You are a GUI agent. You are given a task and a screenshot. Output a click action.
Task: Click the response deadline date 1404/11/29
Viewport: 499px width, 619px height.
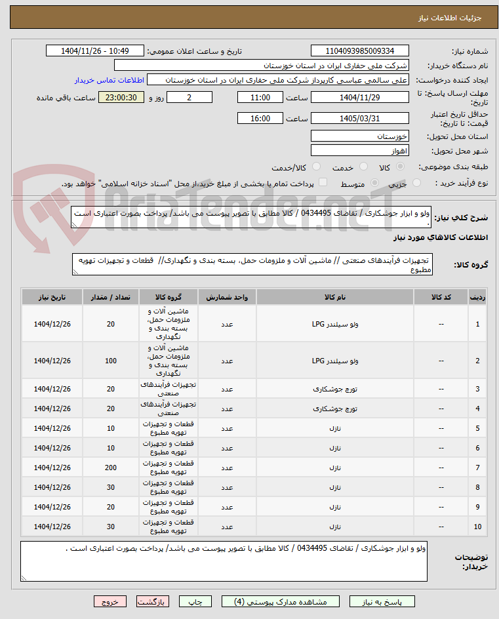359,98
